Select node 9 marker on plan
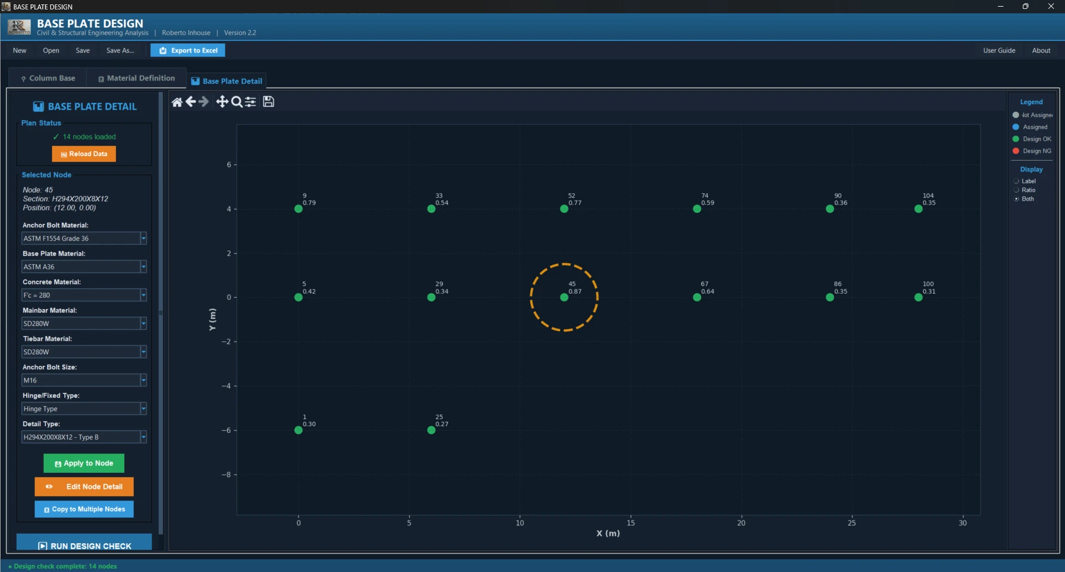This screenshot has height=572, width=1065. point(298,209)
